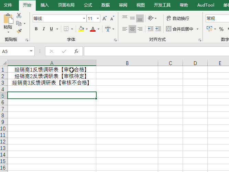Image resolution: width=229 pixels, height=172 pixels.
Task: Open the wén phonetic guide icon
Action: tap(108, 29)
